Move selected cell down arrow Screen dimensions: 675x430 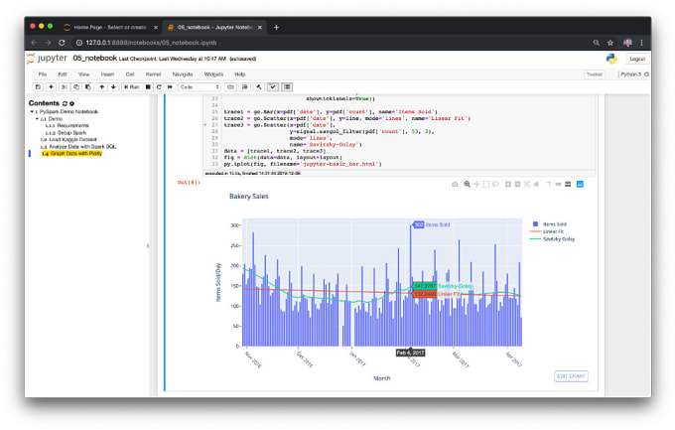tap(113, 87)
